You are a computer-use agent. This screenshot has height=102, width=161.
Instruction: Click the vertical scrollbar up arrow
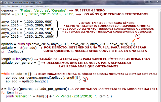point(160,10)
